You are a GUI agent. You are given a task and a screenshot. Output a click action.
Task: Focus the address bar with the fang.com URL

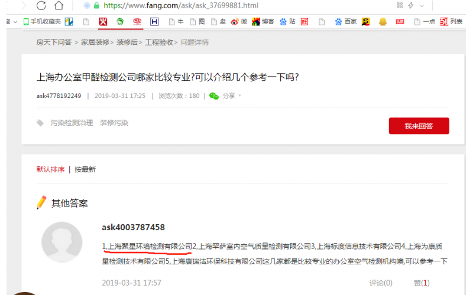click(x=181, y=5)
